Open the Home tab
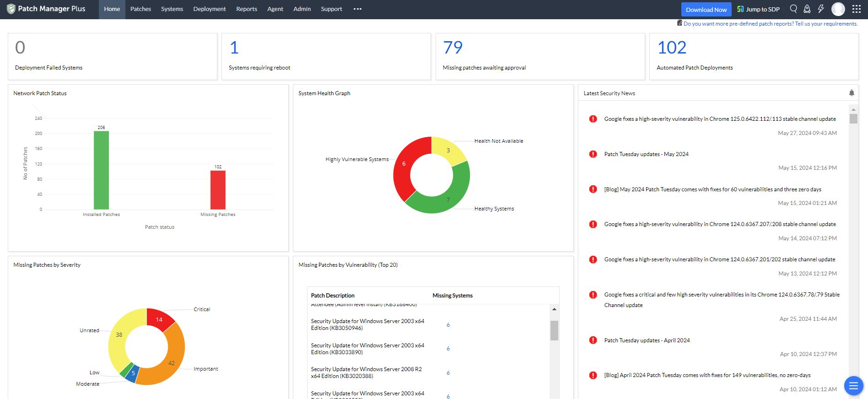This screenshot has height=399, width=868. click(x=112, y=9)
